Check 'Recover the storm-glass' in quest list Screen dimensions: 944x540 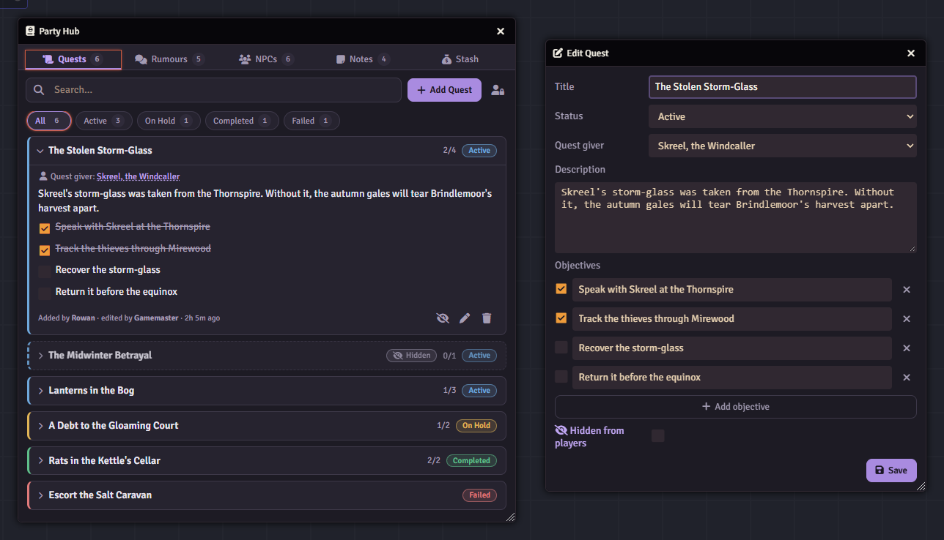[45, 271]
